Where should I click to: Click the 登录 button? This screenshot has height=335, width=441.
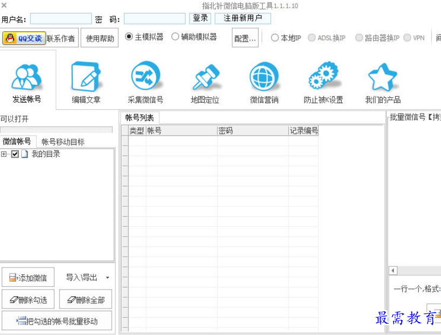click(200, 18)
